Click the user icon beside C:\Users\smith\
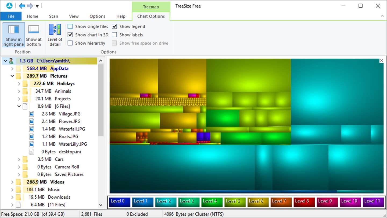 (x=11, y=61)
